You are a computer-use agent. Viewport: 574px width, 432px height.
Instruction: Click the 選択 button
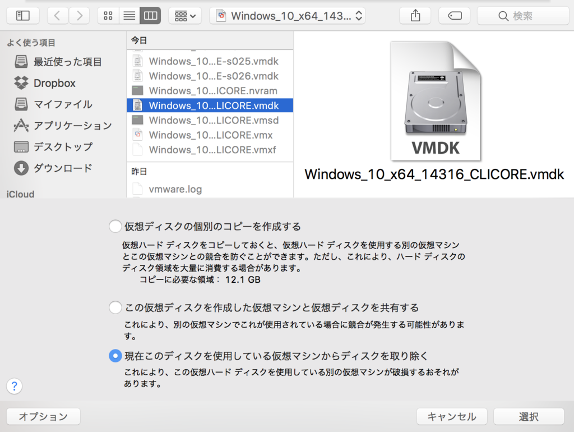click(529, 417)
